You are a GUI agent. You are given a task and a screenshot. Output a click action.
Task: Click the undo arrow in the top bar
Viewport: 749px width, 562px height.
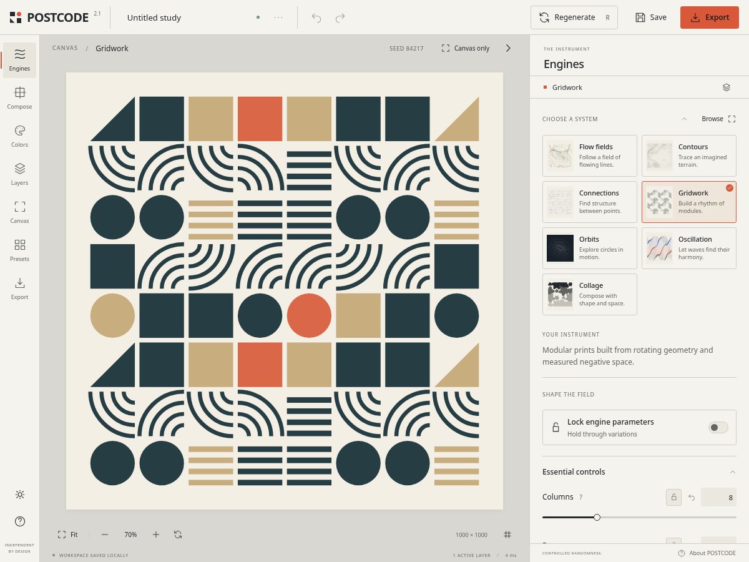(x=316, y=17)
